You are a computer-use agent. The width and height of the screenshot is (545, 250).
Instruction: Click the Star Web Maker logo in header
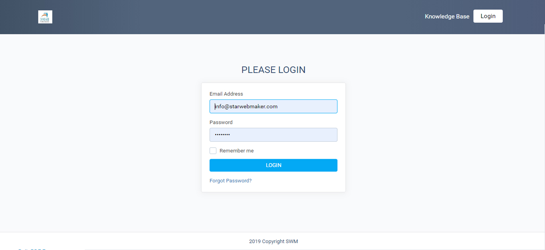click(x=45, y=17)
